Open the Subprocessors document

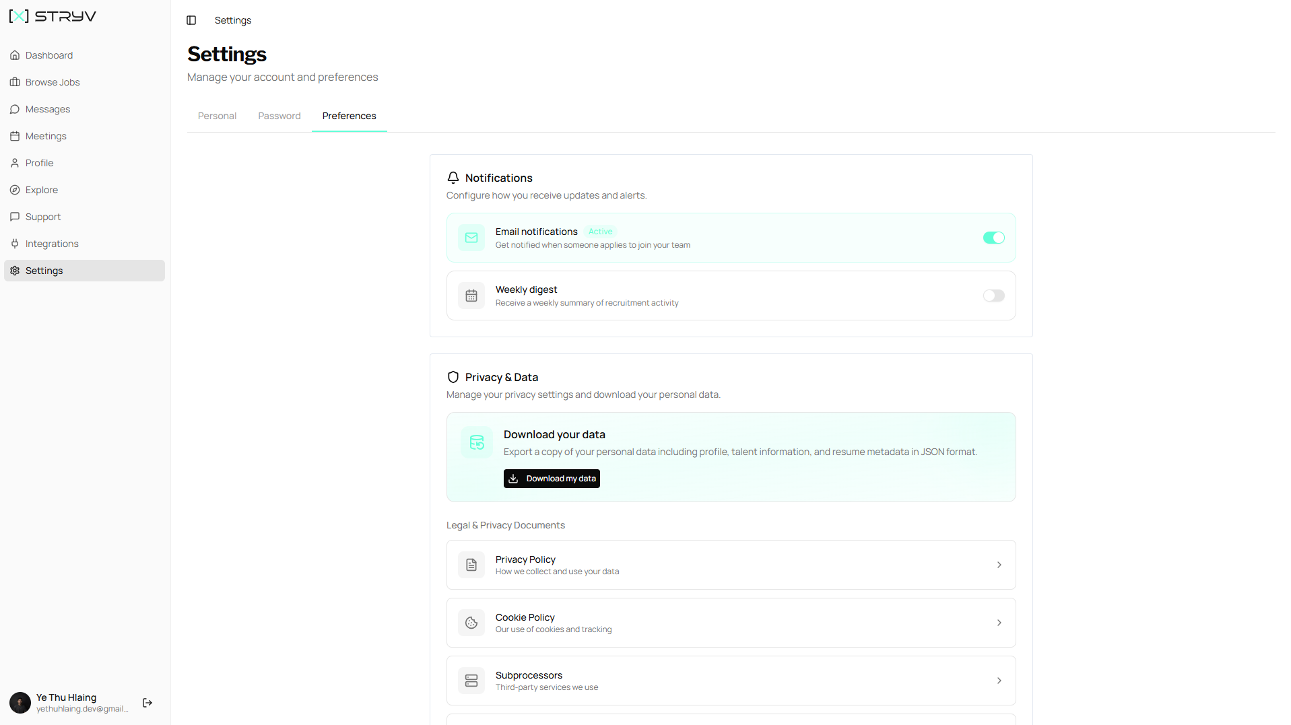tap(731, 681)
